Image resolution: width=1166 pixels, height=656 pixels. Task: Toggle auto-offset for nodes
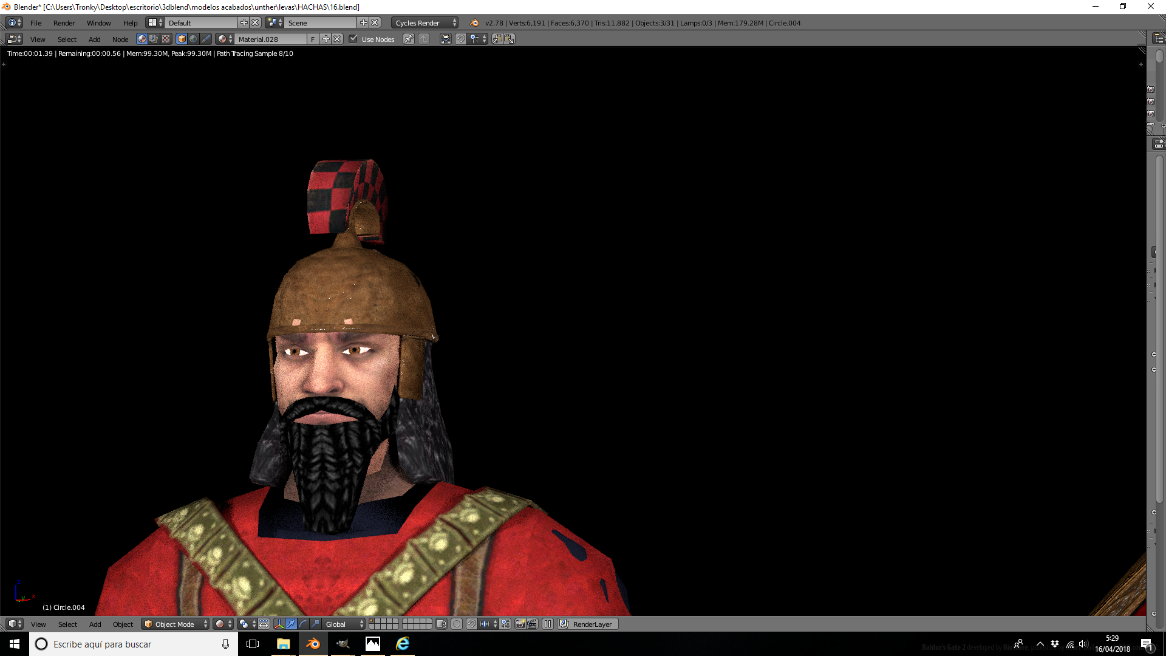tap(446, 39)
